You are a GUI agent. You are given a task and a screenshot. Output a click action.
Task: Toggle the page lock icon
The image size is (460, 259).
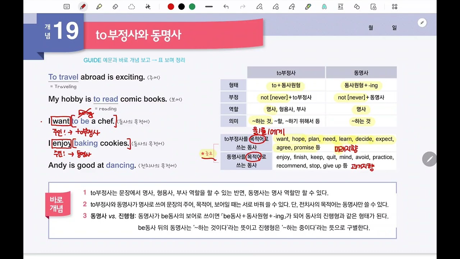pos(373,6)
